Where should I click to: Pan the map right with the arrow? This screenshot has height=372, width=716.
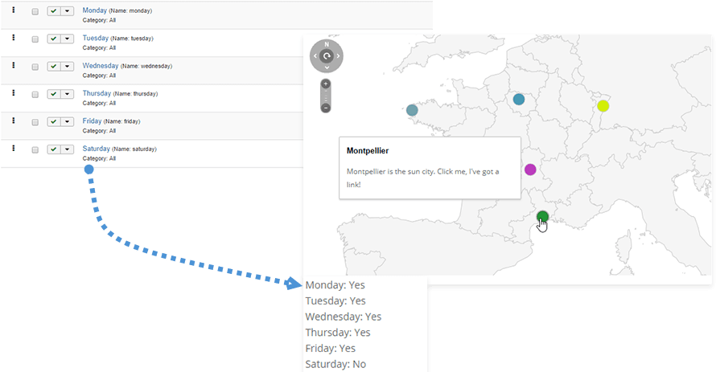[338, 56]
